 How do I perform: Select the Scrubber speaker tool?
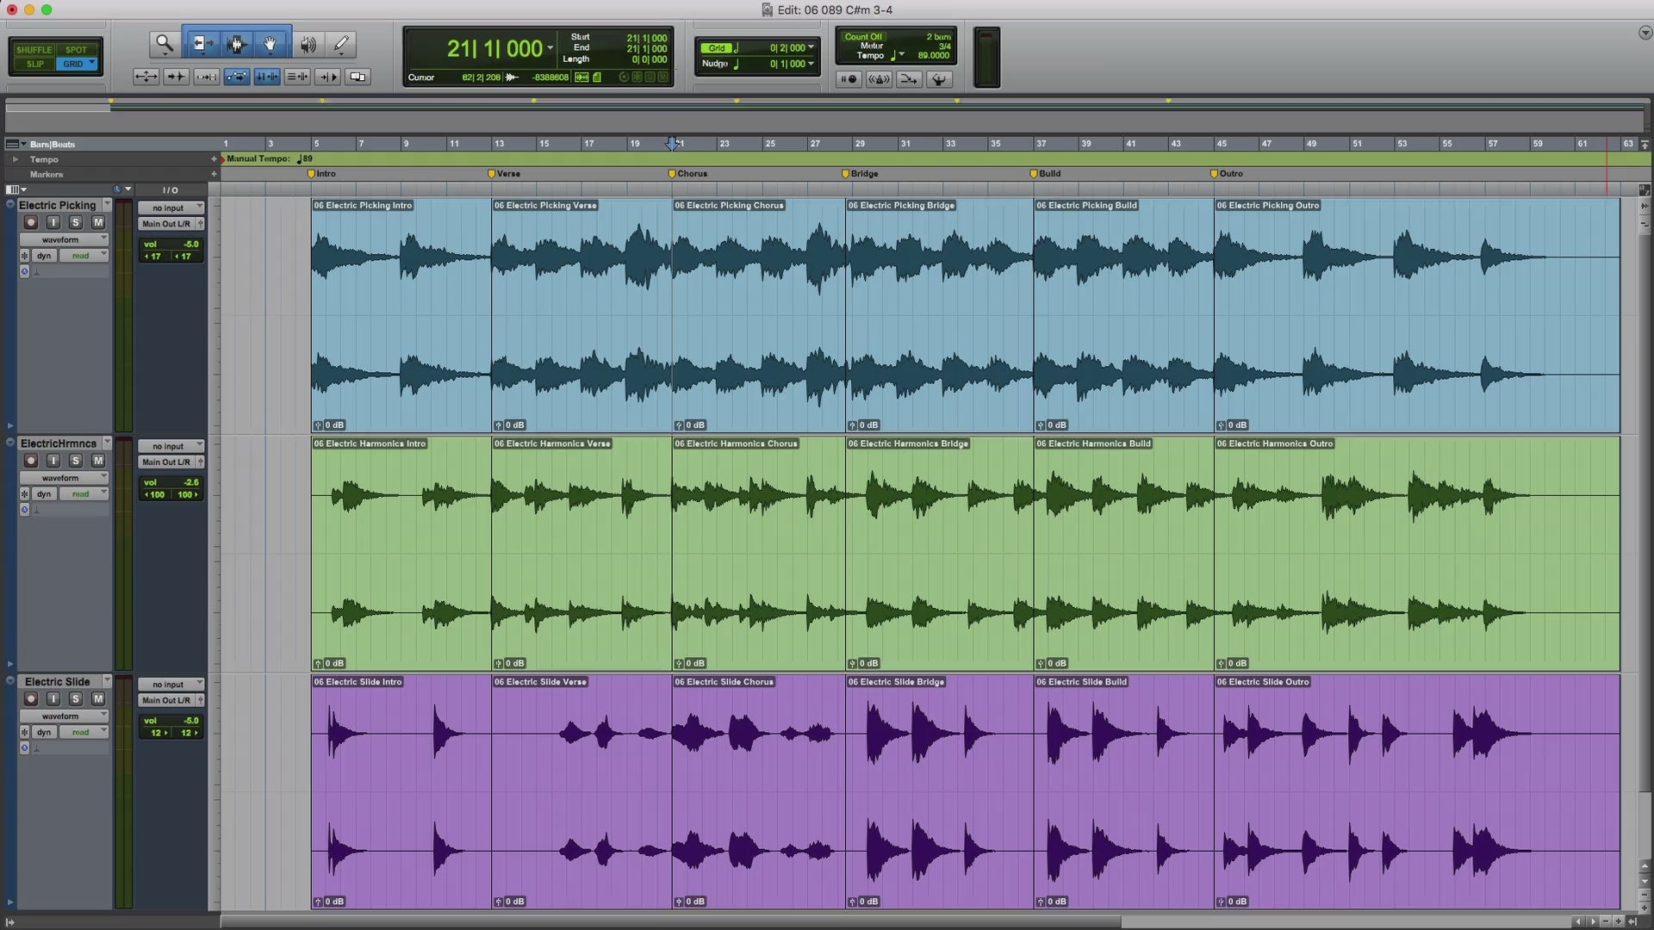click(308, 44)
